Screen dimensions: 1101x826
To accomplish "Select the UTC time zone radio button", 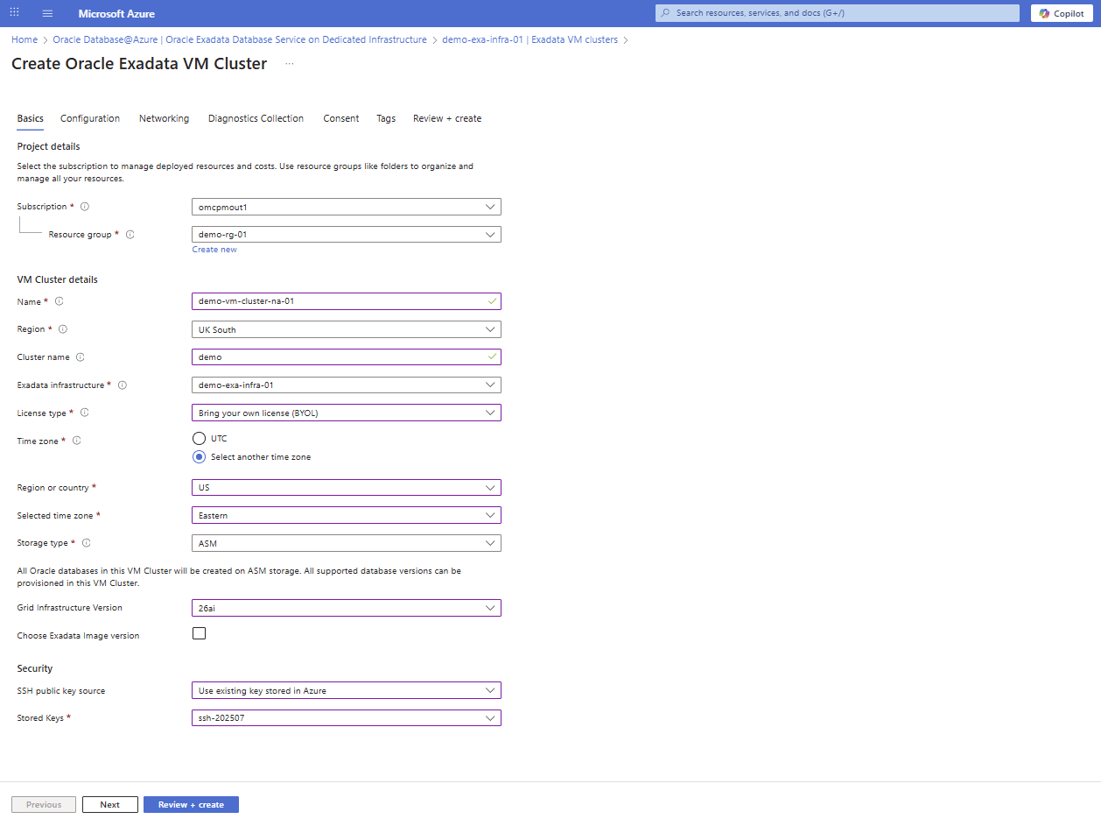I will [x=199, y=438].
